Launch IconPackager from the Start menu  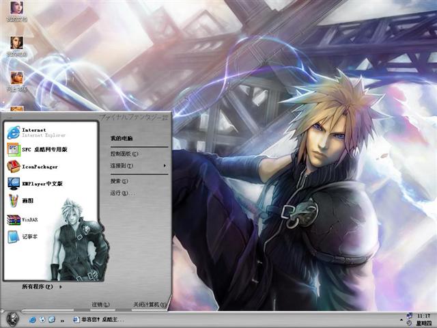[33, 167]
